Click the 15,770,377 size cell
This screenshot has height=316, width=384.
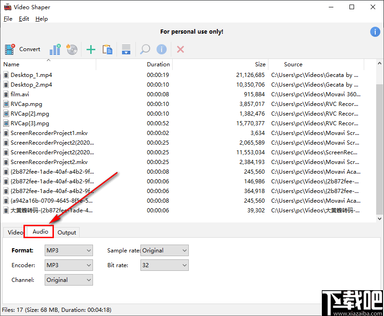[x=250, y=123]
